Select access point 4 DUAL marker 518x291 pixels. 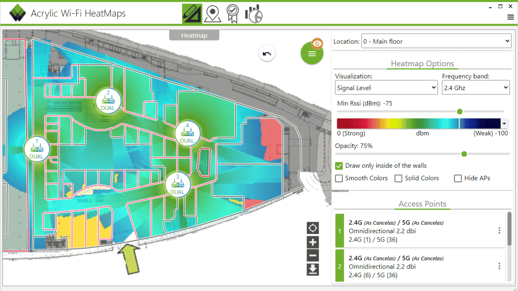pyautogui.click(x=187, y=133)
